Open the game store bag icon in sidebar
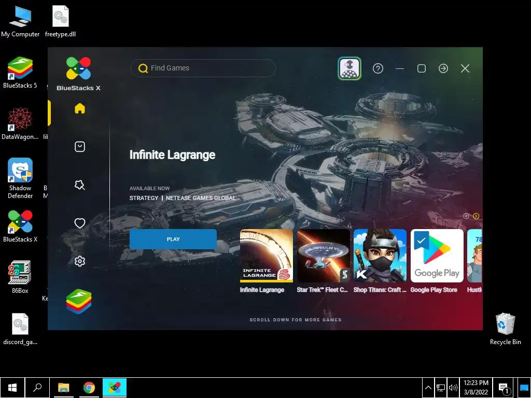This screenshot has height=398, width=531. tap(79, 147)
